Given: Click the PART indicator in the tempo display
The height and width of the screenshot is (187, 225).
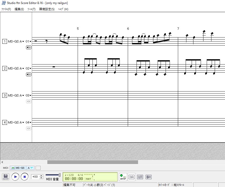Looking at the screenshot, I should pyautogui.click(x=88, y=179).
